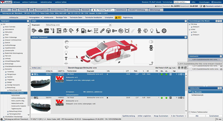Screen dimensions: 223x121
Task: Open the Hilfe menu
Action: click(193, 2)
